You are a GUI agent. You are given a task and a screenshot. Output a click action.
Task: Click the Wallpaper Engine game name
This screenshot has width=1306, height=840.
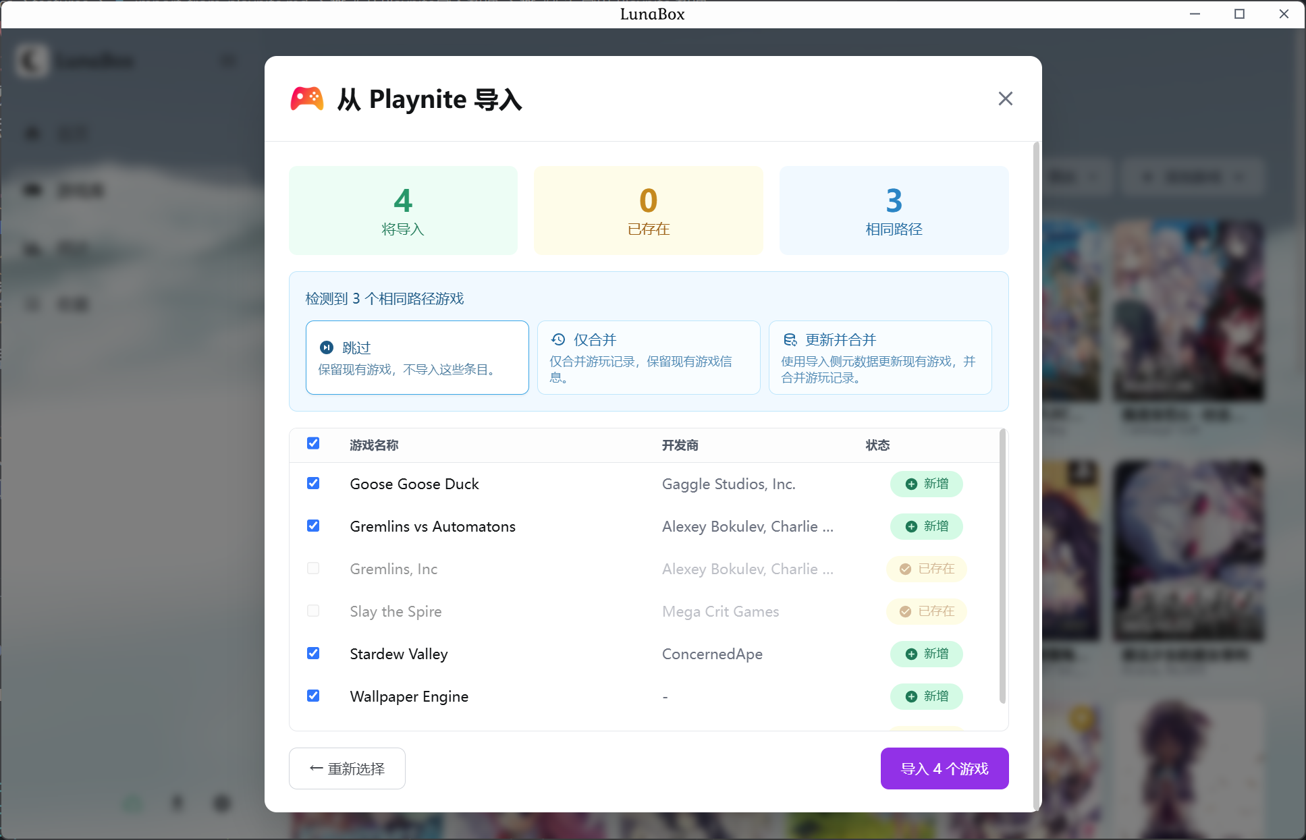(409, 696)
